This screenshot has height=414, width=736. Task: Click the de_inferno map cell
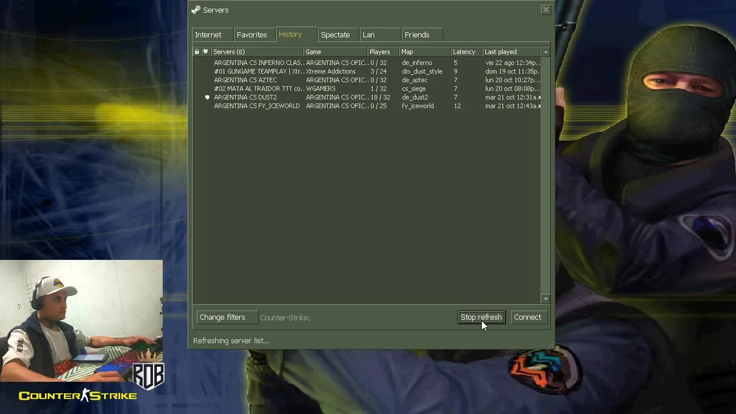point(417,63)
